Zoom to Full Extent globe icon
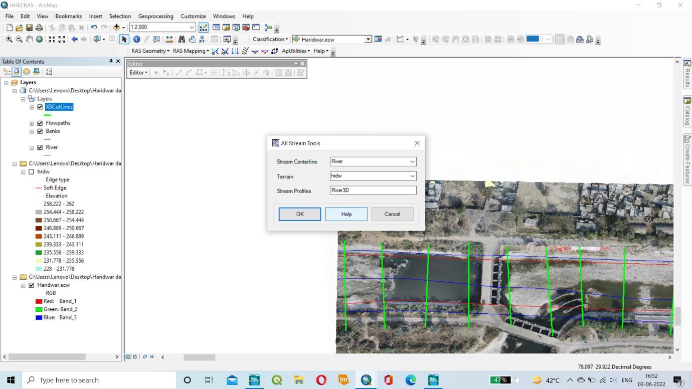The image size is (692, 389). 39,39
